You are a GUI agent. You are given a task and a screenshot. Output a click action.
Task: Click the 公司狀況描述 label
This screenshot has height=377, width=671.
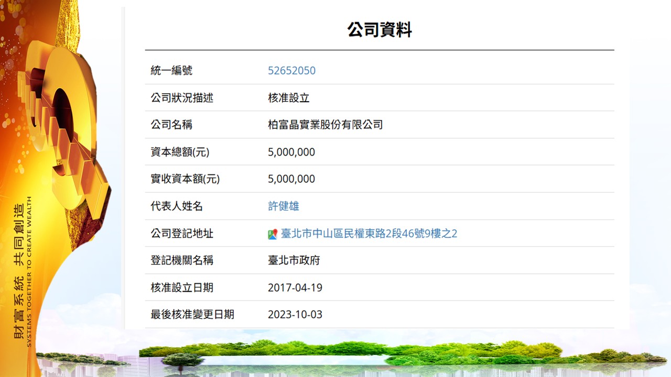(x=182, y=98)
